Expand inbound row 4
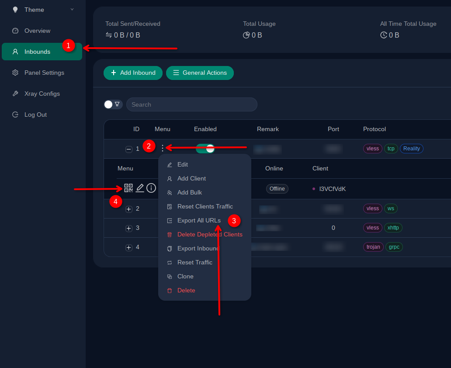This screenshot has width=451, height=368. coord(128,247)
